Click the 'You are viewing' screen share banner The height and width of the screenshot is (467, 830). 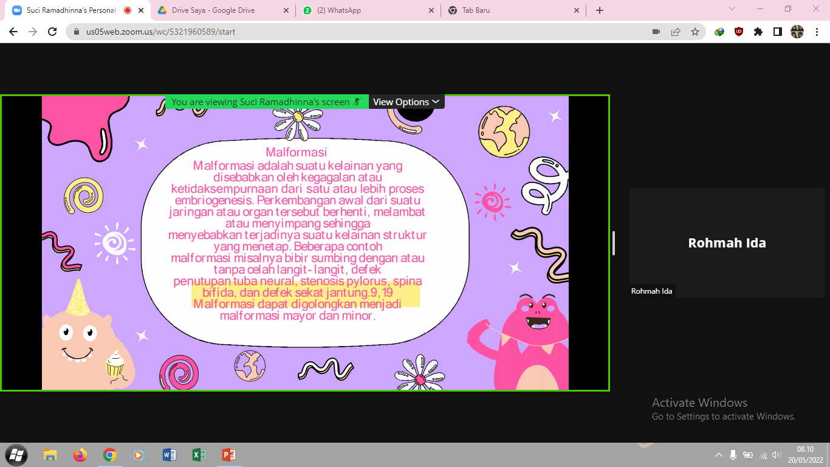267,102
